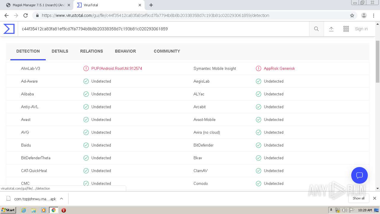
Task: Open the BEHAVIOR tab
Action: click(x=125, y=51)
